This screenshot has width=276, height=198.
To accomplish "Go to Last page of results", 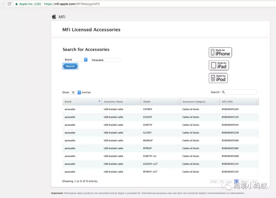I will pyautogui.click(x=254, y=181).
